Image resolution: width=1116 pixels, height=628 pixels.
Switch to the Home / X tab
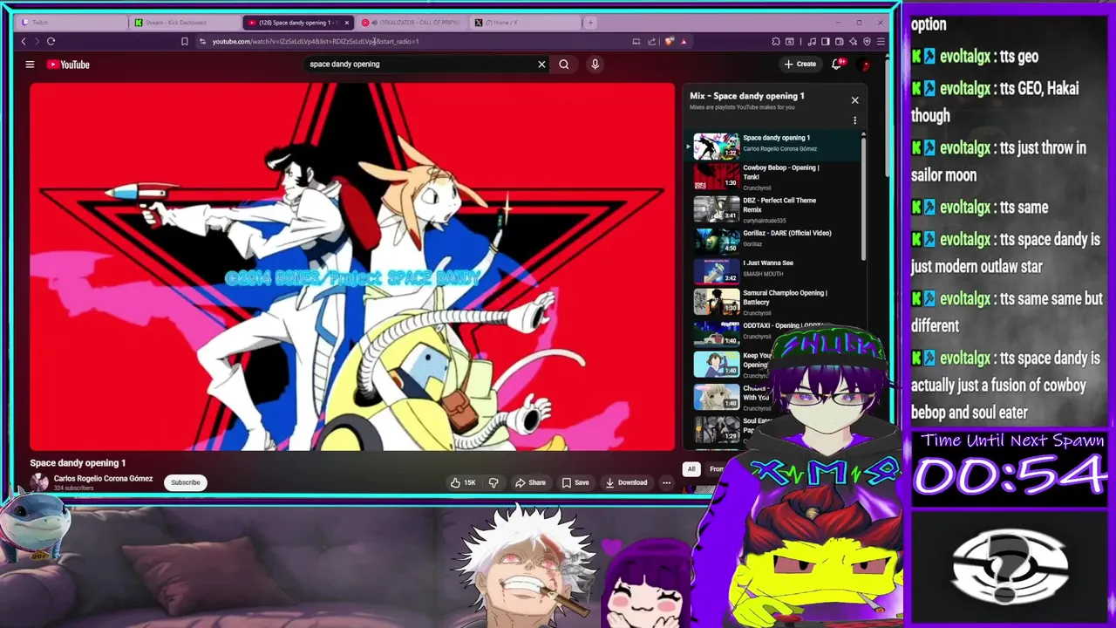coord(523,23)
